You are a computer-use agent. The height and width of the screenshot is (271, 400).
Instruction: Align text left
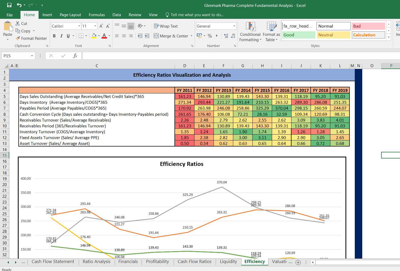117,36
